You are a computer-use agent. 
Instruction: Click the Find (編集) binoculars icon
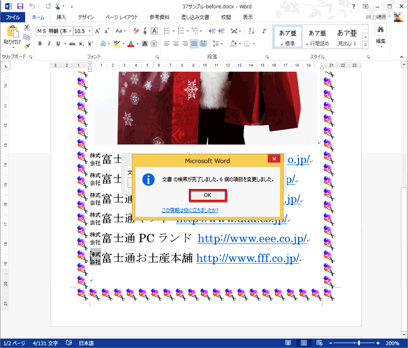tap(381, 30)
